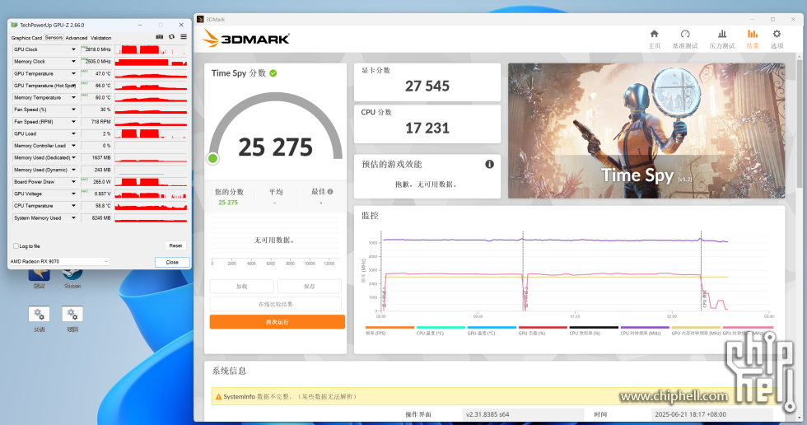The image size is (807, 425).
Task: Open GPU Clock sensor dropdown
Action: (x=73, y=49)
